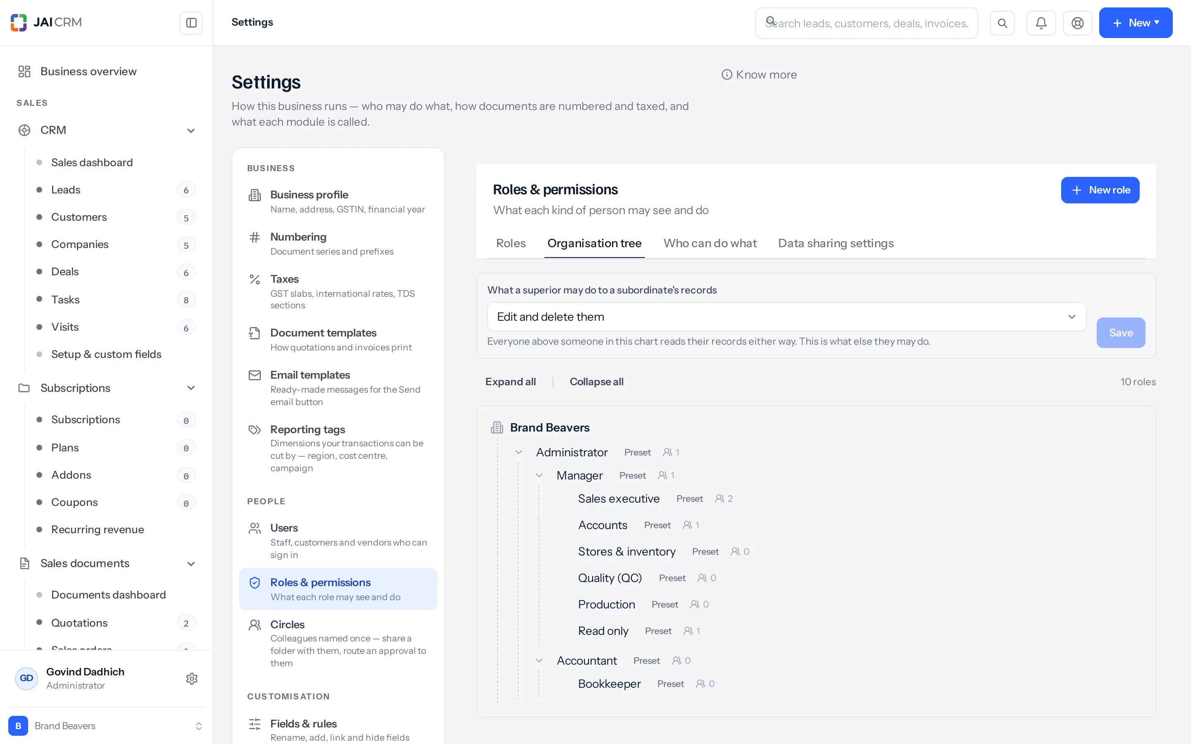This screenshot has width=1191, height=744.
Task: Click the Save button
Action: (x=1121, y=333)
